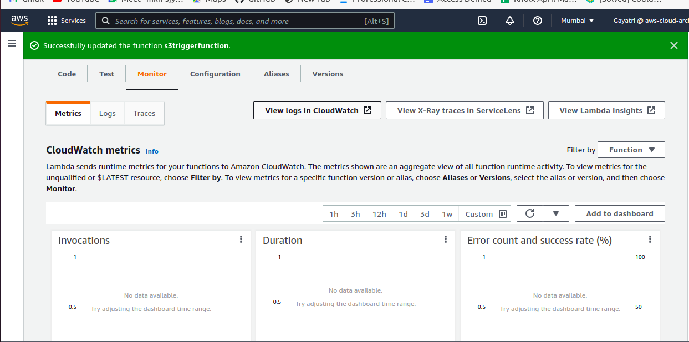Open the CloudWatch metrics Info link

tap(152, 151)
